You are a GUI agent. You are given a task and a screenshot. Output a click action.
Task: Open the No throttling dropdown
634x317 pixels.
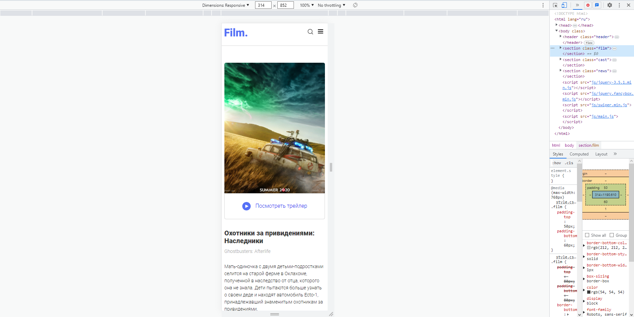point(331,5)
